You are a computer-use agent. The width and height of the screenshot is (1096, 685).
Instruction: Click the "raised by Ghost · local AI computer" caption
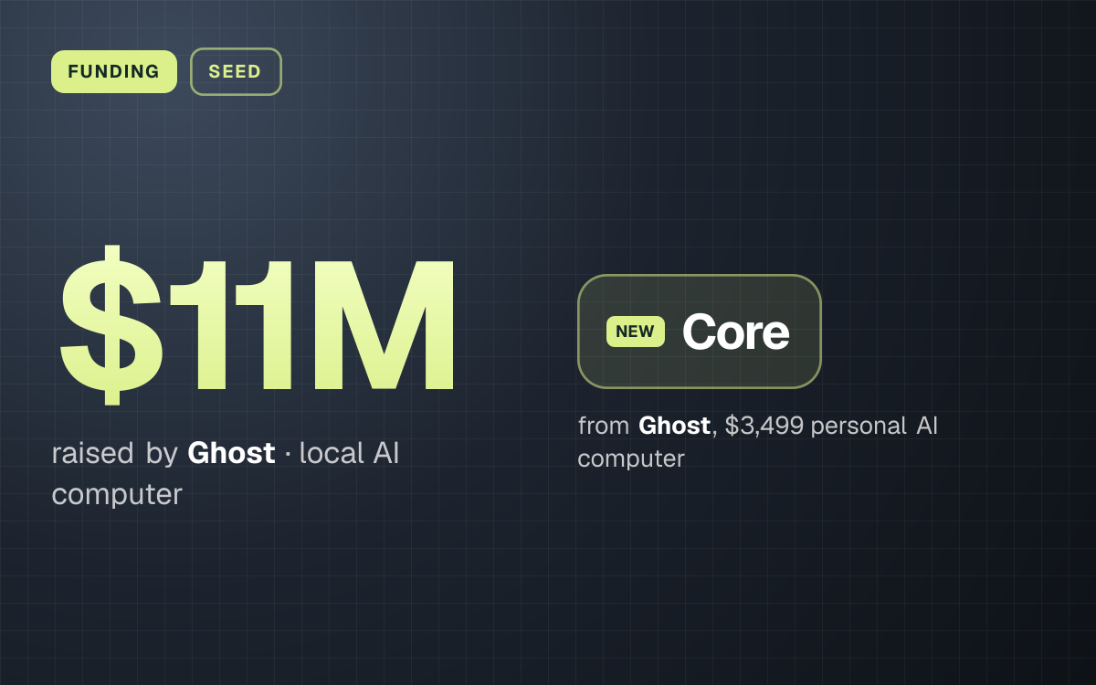pos(226,473)
